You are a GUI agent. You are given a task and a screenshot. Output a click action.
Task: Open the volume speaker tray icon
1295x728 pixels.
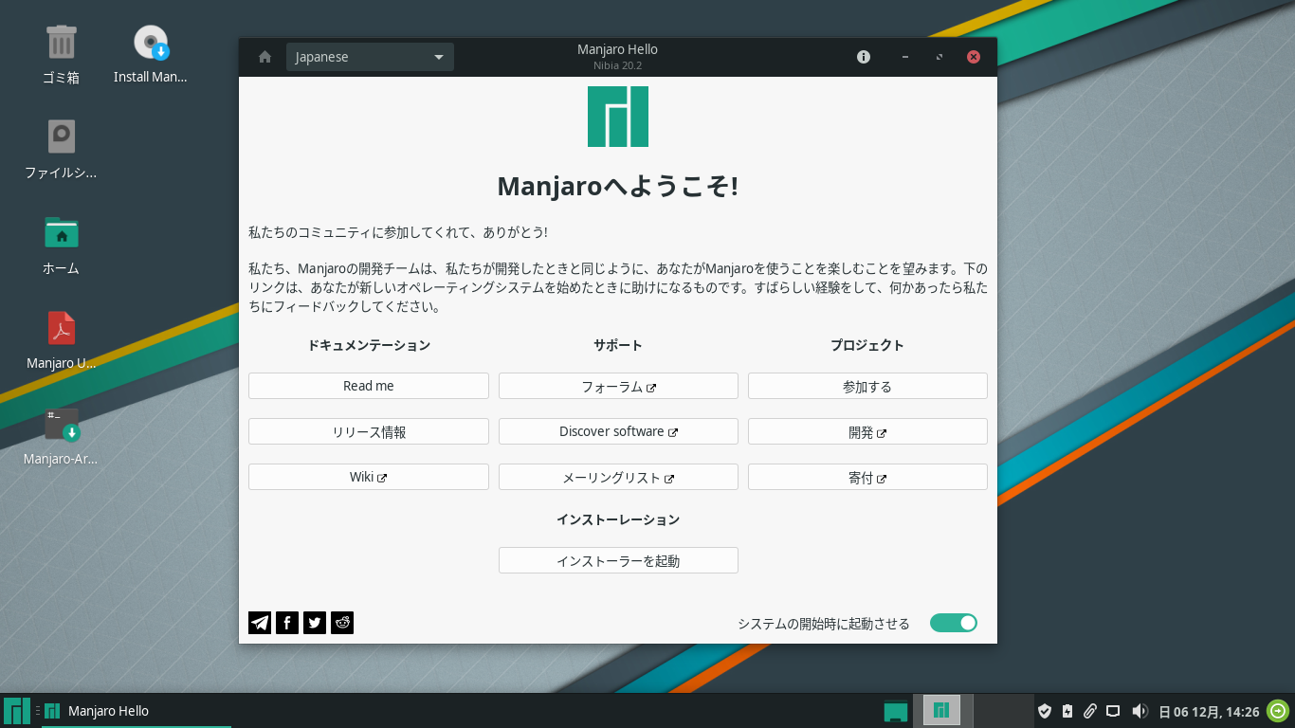(x=1140, y=711)
